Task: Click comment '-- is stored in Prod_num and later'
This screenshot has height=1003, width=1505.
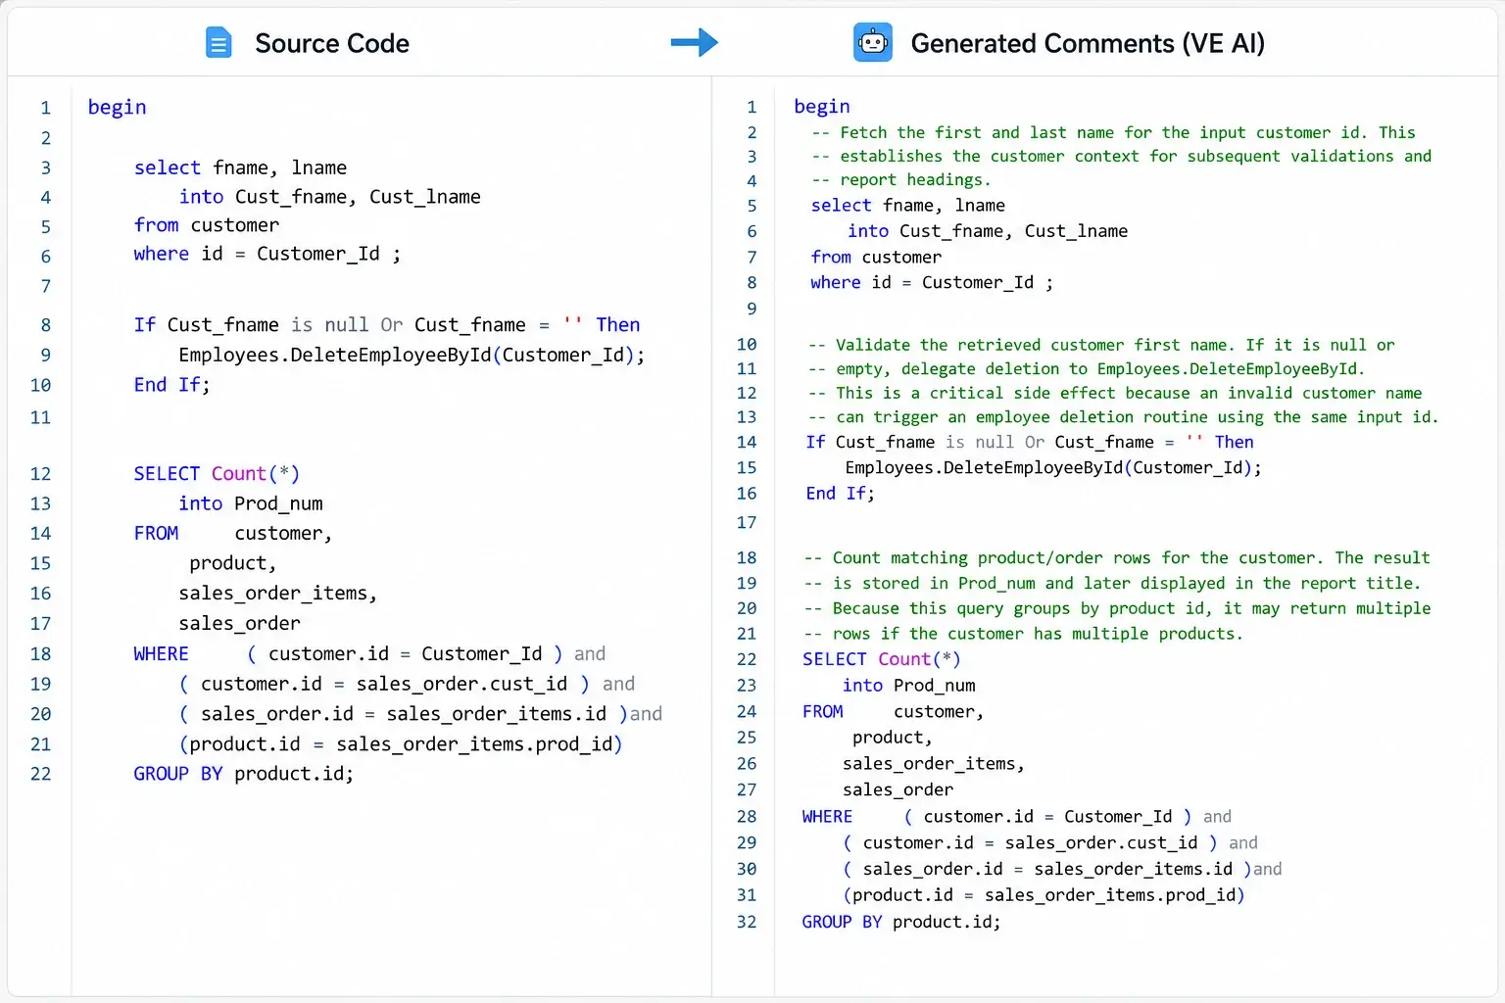Action: (1112, 584)
